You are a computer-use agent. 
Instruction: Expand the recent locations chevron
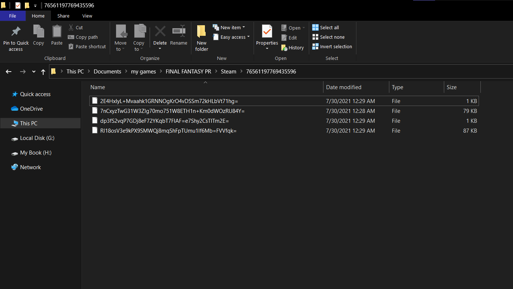tap(34, 72)
